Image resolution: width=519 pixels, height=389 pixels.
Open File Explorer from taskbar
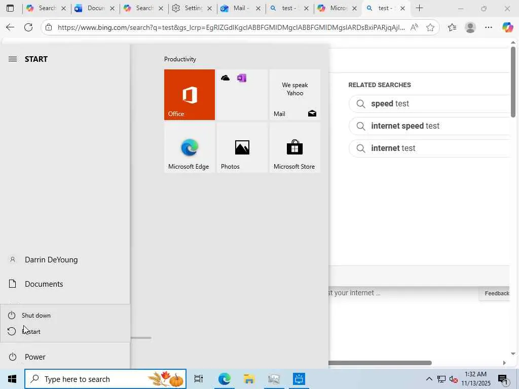(x=249, y=379)
